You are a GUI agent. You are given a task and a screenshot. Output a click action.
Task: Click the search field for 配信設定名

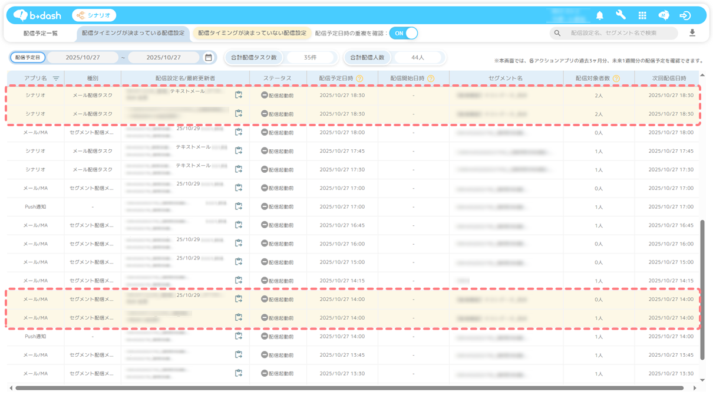[619, 34]
